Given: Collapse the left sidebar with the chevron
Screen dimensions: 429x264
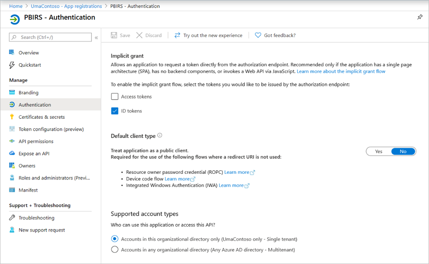Looking at the screenshot, I should (x=96, y=37).
